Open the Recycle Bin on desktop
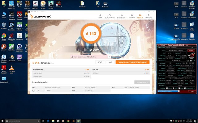198x123 pixels. pos(4,26)
